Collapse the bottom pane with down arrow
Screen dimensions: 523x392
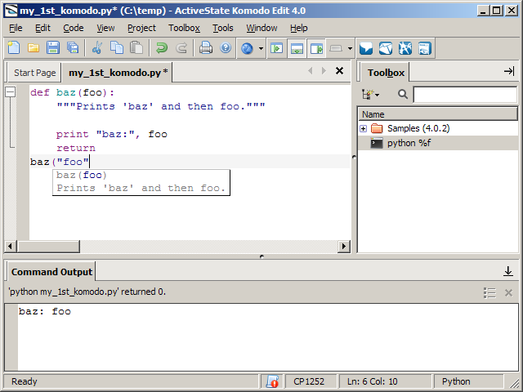tap(508, 271)
